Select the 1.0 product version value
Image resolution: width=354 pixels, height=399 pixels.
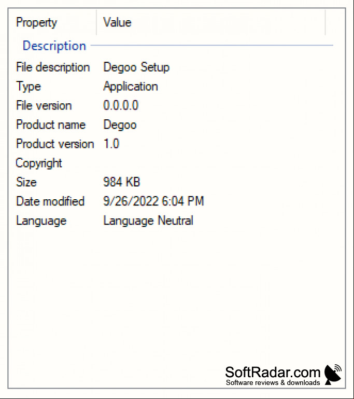(111, 144)
